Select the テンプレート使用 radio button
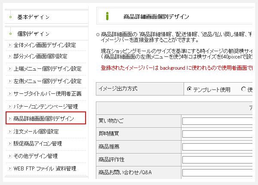Image resolution: width=258 pixels, height=185 pixels. (x=190, y=89)
